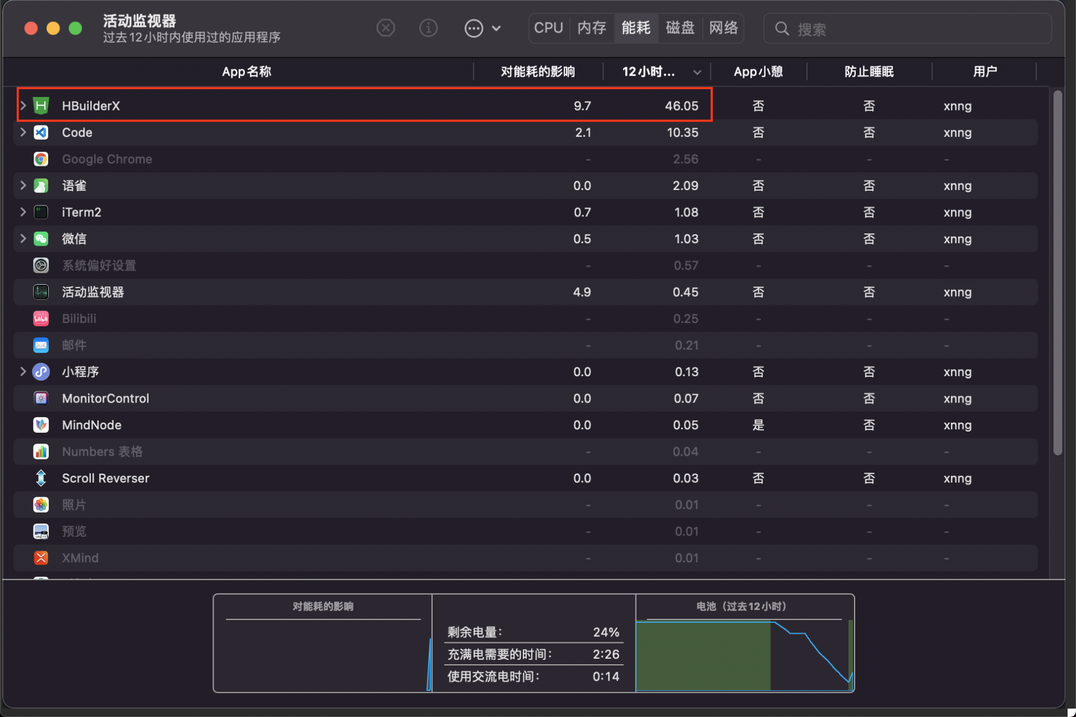This screenshot has height=717, width=1076.
Task: Expand the Code process group
Action: 23,132
